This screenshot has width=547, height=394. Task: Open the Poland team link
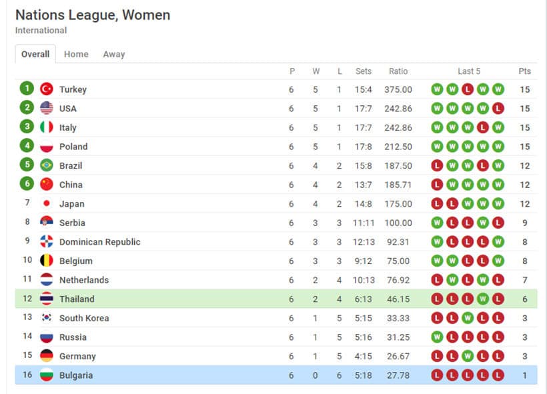point(73,147)
